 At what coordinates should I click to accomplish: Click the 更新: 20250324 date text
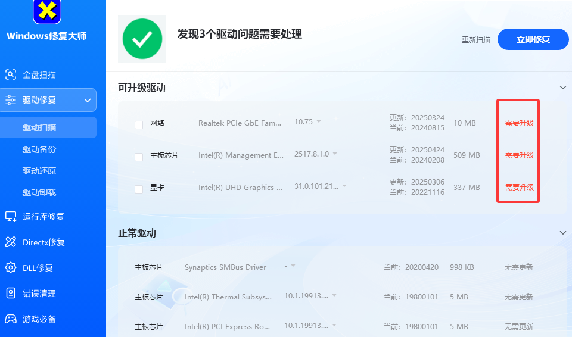[x=417, y=117]
